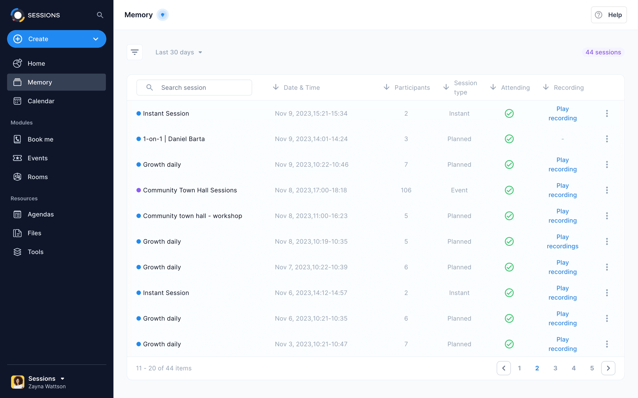Open Last 30 days date filter
The height and width of the screenshot is (398, 638).
(x=179, y=52)
